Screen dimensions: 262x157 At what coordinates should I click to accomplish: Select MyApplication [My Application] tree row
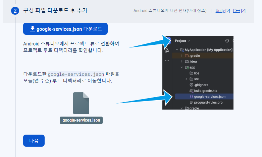pos(203,50)
